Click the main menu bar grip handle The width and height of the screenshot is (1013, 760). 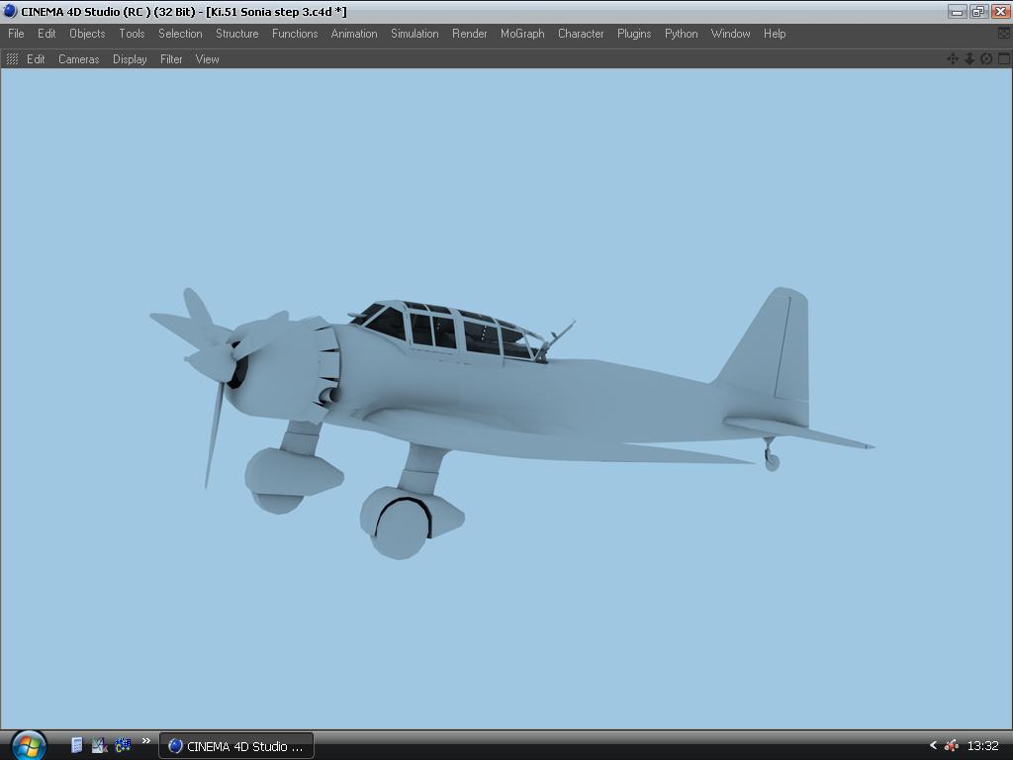tap(3, 34)
